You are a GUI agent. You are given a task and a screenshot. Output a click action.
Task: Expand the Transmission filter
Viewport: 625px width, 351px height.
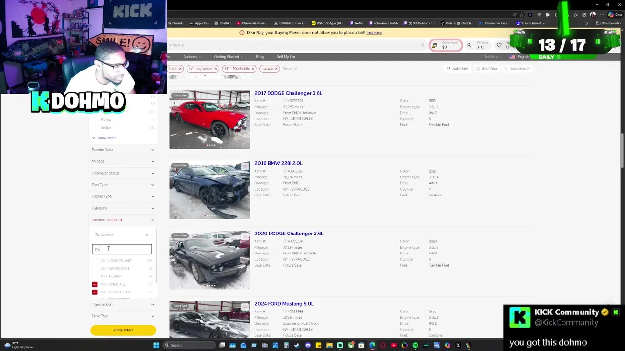click(123, 304)
